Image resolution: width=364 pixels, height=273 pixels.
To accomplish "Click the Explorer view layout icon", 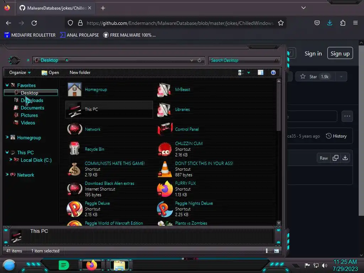I will [241, 73].
